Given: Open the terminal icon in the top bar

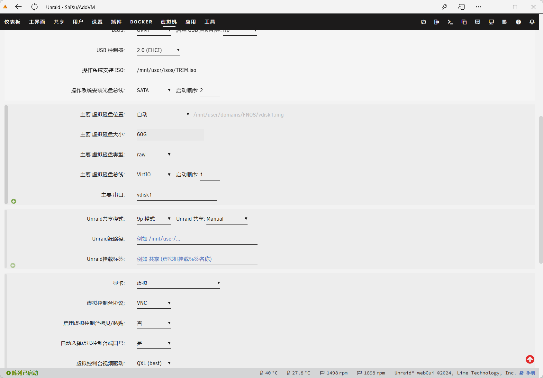Looking at the screenshot, I should coord(450,22).
